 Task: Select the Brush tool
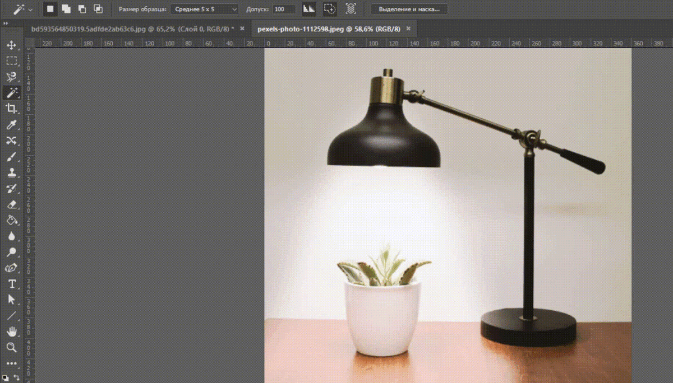click(x=11, y=157)
